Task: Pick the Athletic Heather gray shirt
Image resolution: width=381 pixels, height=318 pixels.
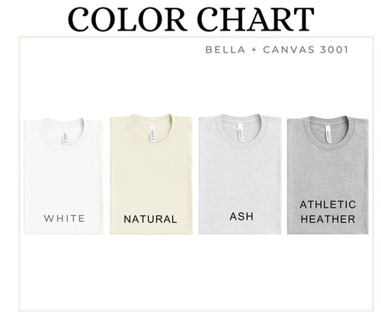Action: (328, 175)
